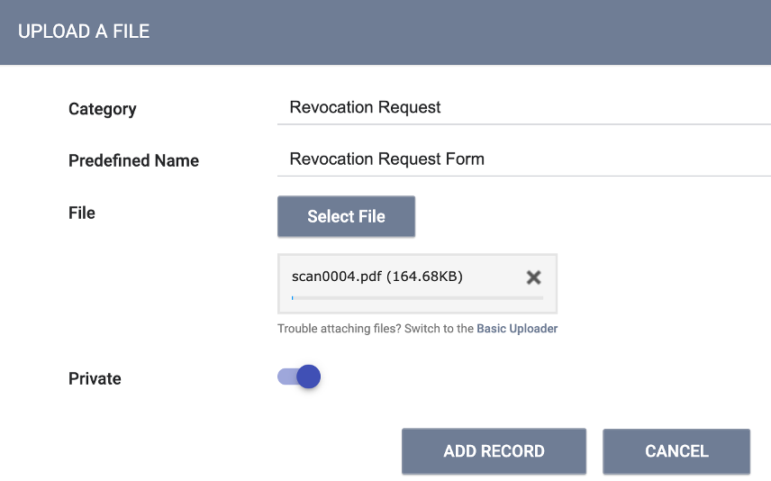Click the Predefined Name field label
Viewport: 771px width, 481px height.
(x=133, y=160)
